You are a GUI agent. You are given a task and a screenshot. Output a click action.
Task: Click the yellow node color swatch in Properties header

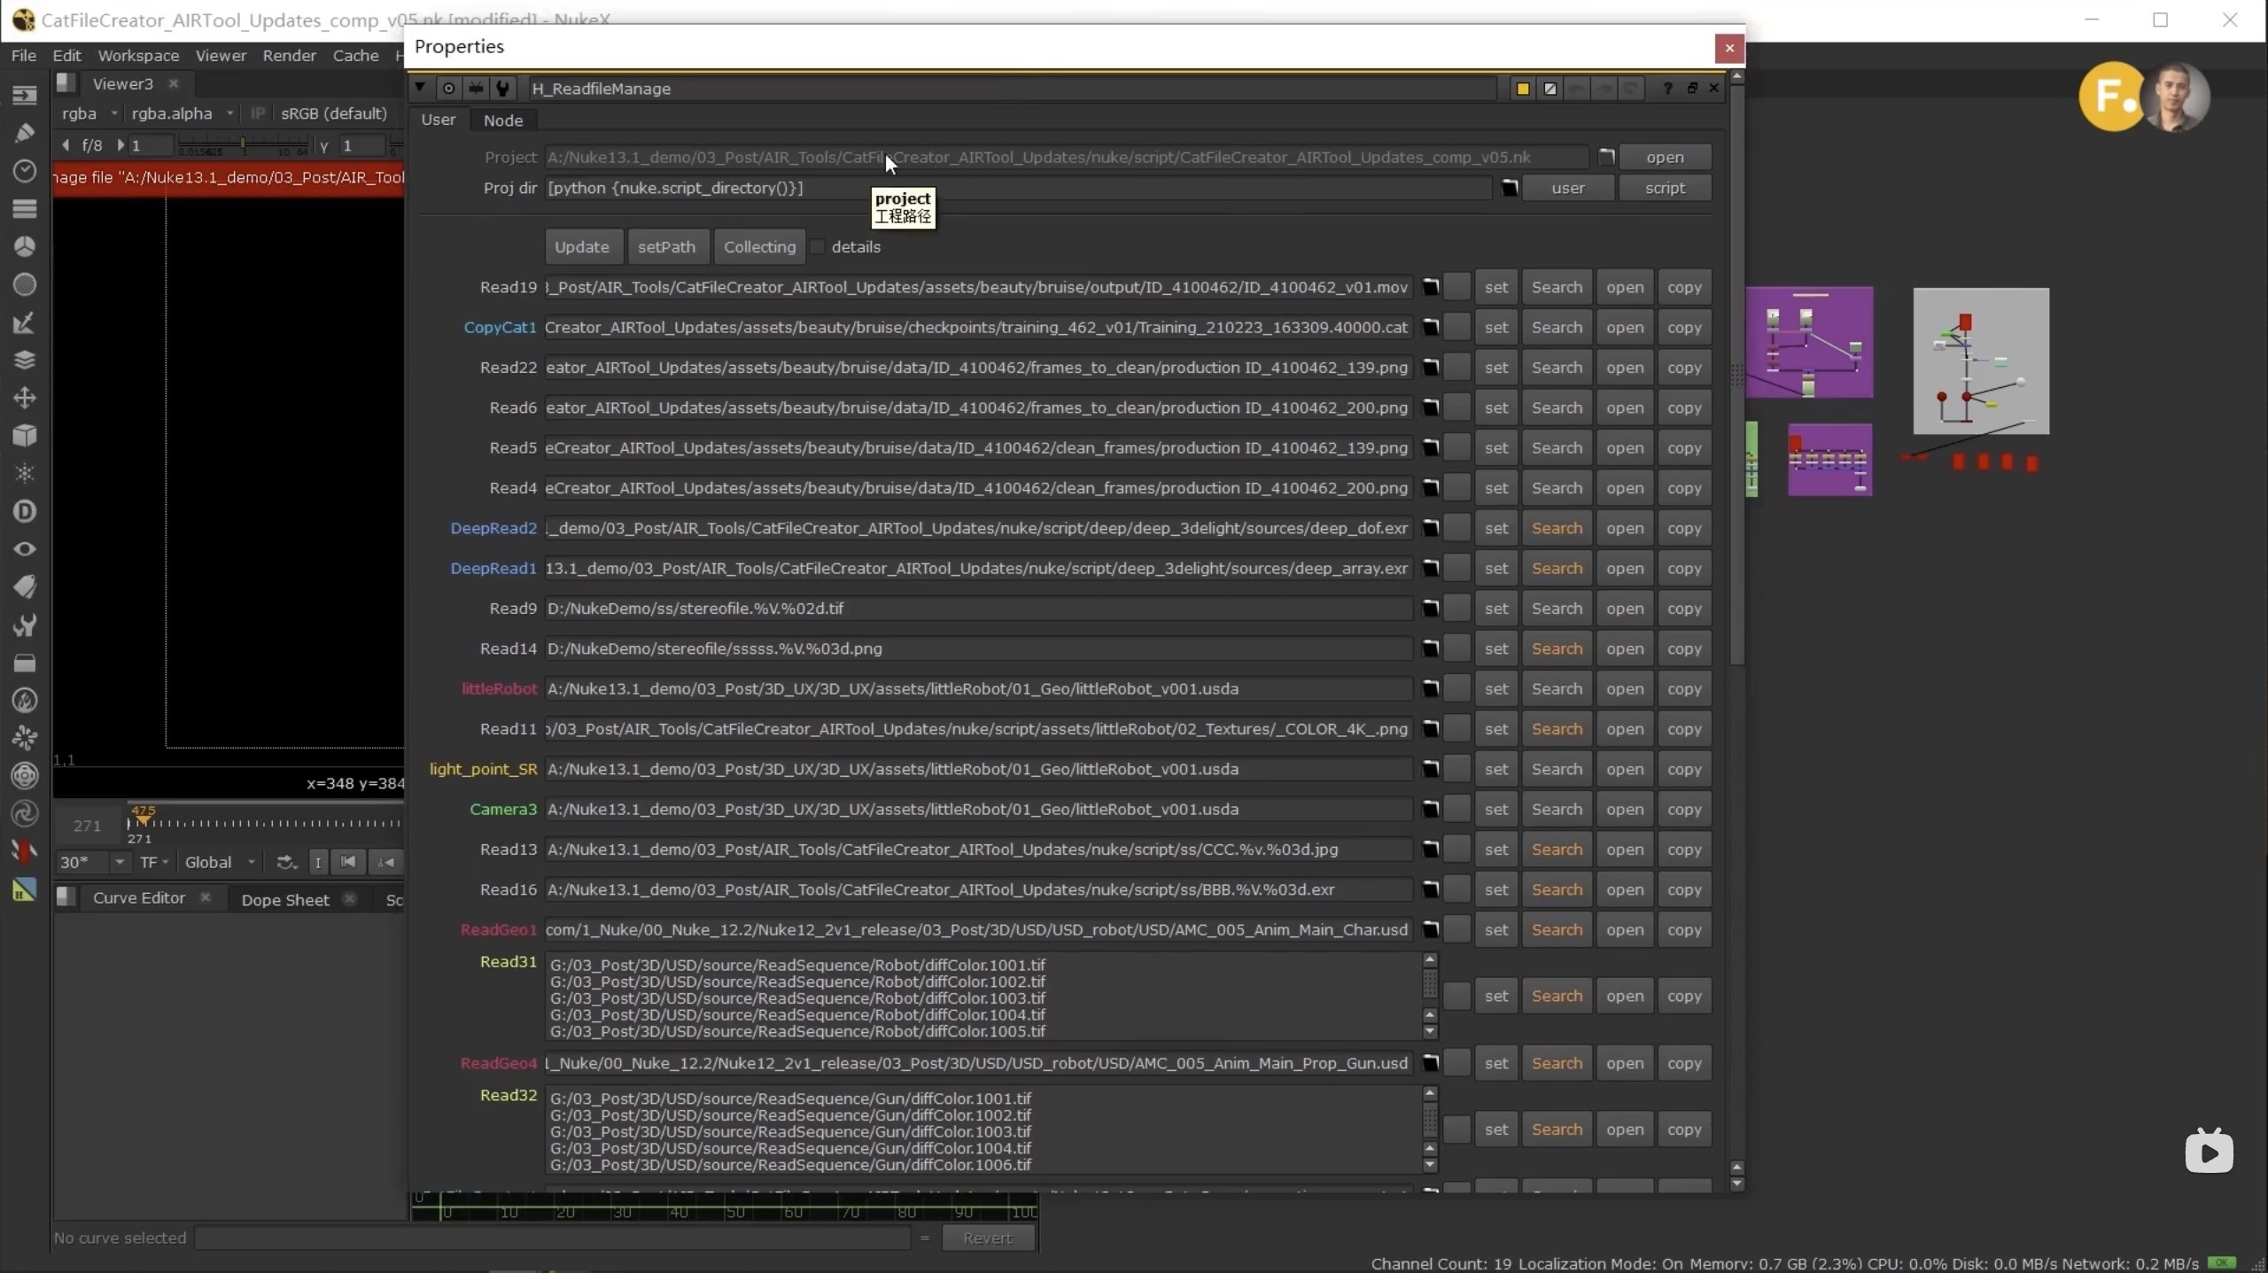[x=1522, y=89]
